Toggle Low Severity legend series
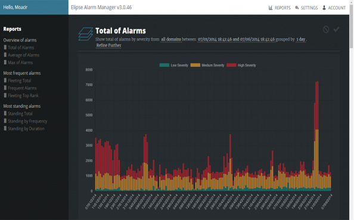The height and width of the screenshot is (220, 354). (173, 65)
